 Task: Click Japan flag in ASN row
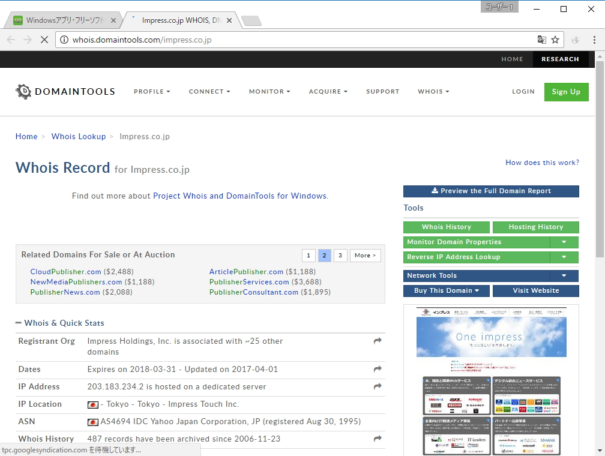(92, 422)
